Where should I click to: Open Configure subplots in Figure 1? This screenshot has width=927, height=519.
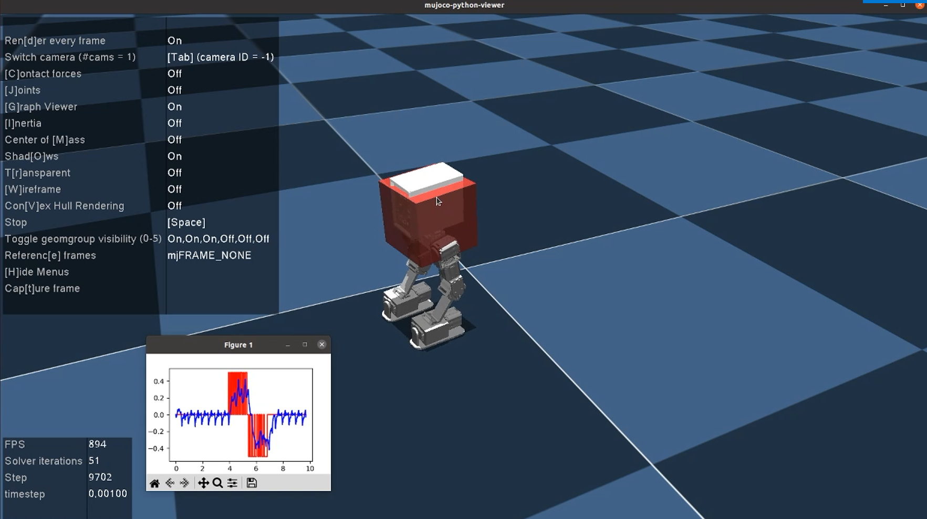point(232,483)
